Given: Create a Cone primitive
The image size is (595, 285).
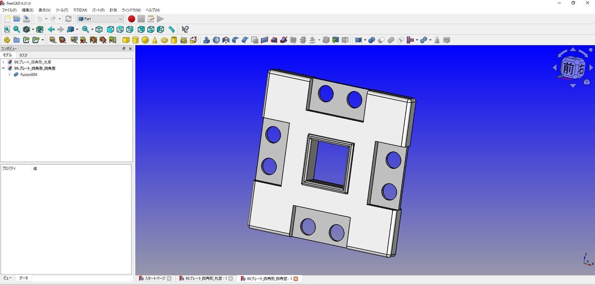Looking at the screenshot, I should coord(155,40).
